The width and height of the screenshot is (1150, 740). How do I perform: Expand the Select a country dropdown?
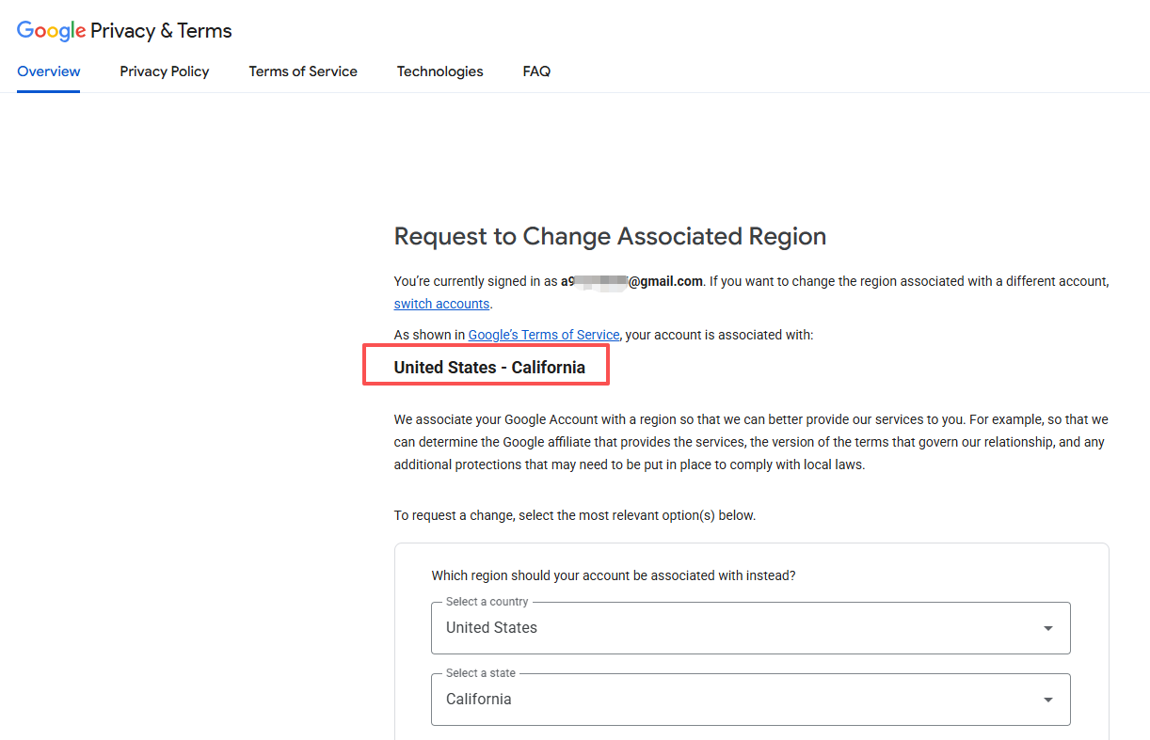751,628
